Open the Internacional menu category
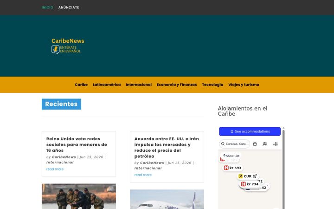Screen dimensions: 334x209 [139, 85]
